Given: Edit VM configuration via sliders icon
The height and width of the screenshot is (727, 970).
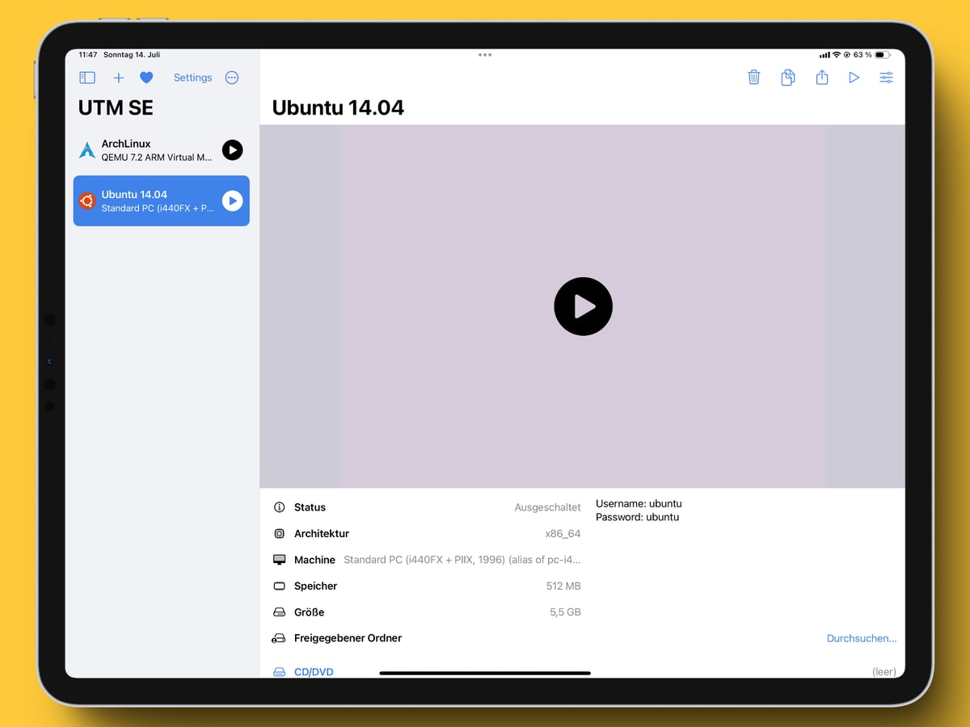Looking at the screenshot, I should [x=887, y=78].
